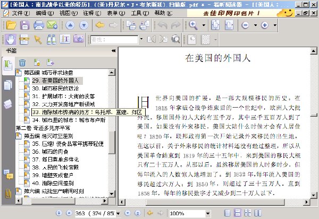The image size is (319, 219).
Task: Open dropdown beside zoom in button
Action: pyautogui.click(x=275, y=25)
